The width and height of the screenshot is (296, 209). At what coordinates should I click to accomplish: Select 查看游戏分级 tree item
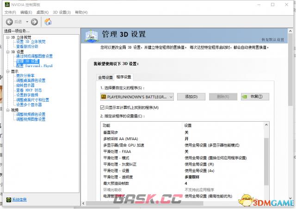point(27,46)
